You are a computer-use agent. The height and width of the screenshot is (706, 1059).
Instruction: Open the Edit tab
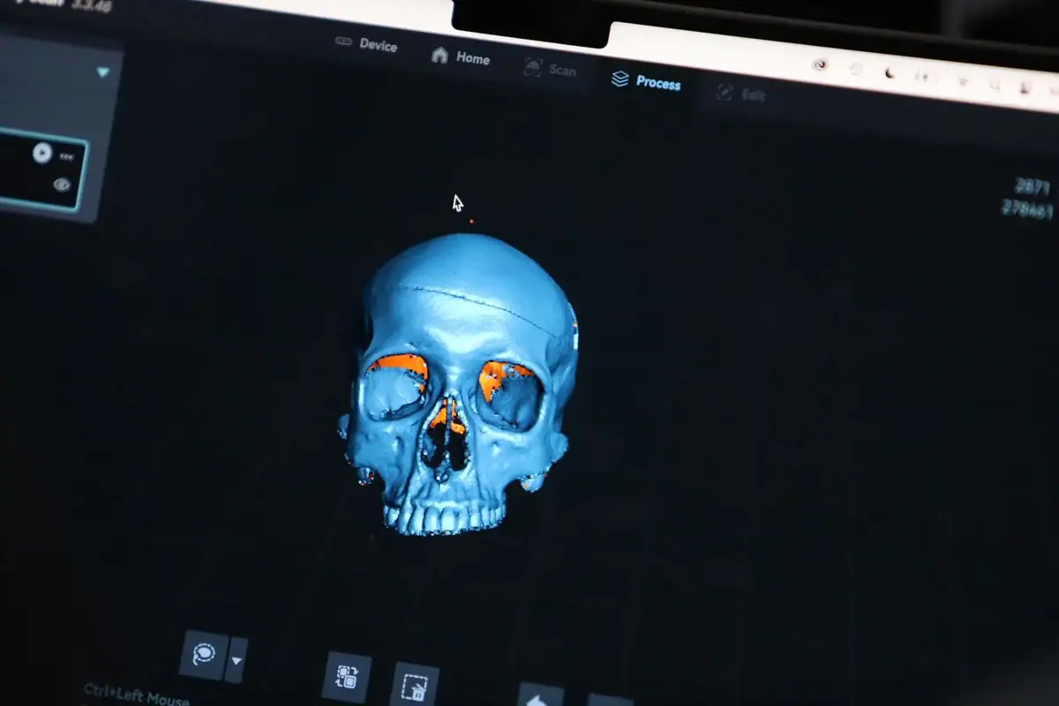[741, 94]
